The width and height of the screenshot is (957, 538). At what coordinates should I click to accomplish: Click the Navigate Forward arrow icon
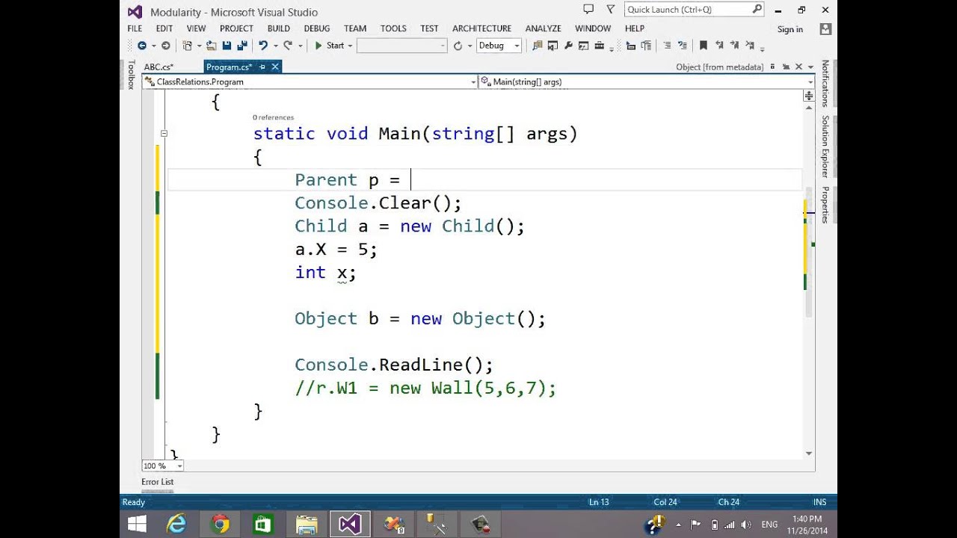(x=165, y=46)
